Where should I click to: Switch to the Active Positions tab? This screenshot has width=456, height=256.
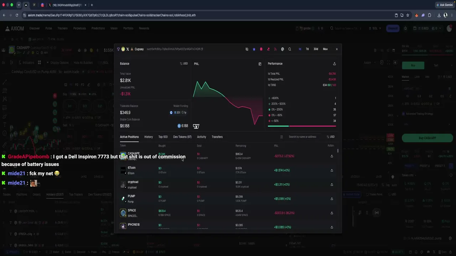pyautogui.click(x=129, y=137)
